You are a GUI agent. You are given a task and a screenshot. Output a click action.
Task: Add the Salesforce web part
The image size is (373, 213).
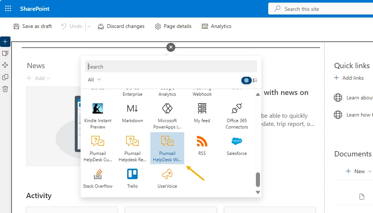click(x=237, y=145)
